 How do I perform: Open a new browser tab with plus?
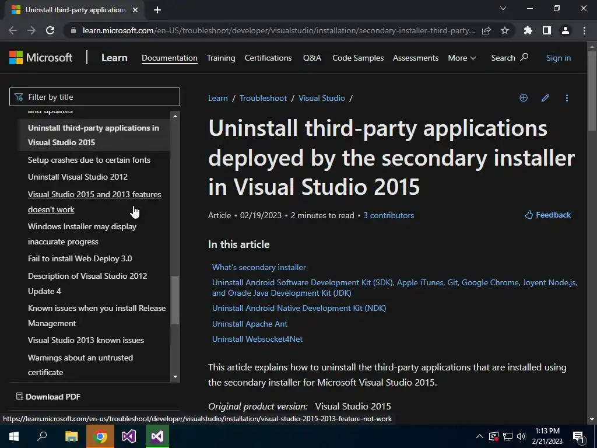coord(157,10)
